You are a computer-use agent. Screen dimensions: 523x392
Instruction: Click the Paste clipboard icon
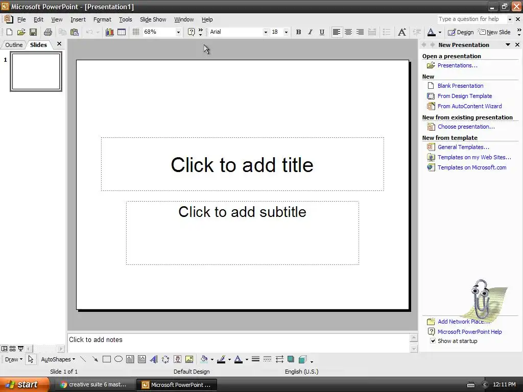click(75, 32)
